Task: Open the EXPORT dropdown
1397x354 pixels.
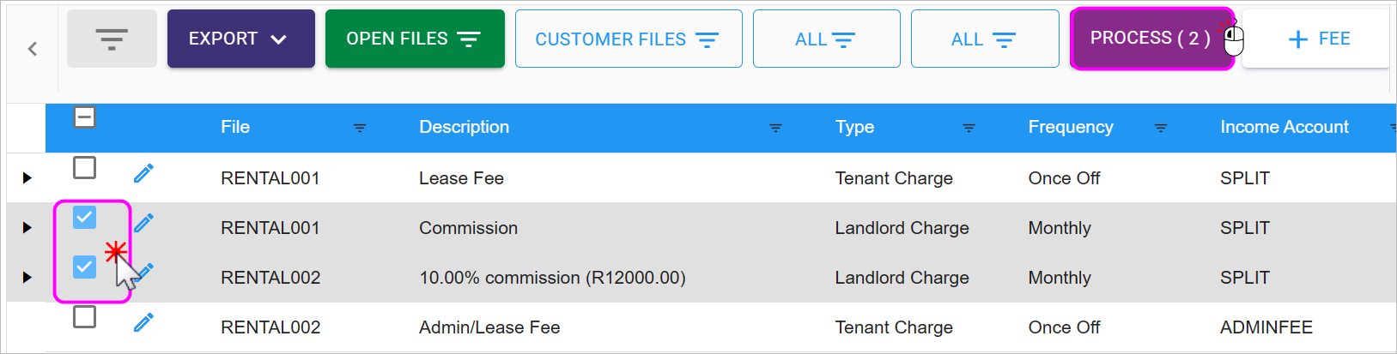Action: (240, 39)
